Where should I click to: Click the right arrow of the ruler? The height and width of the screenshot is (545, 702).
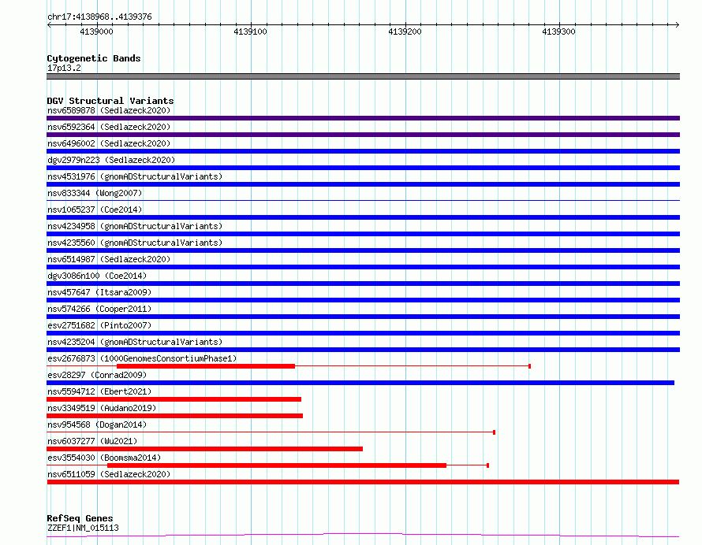[677, 24]
